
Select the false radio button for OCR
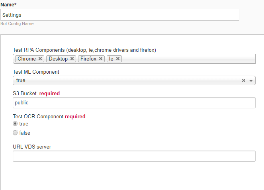15,133
